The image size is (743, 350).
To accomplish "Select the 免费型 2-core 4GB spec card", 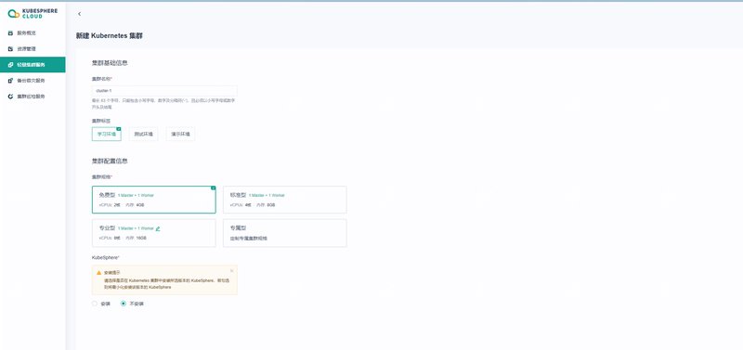I will coord(153,200).
